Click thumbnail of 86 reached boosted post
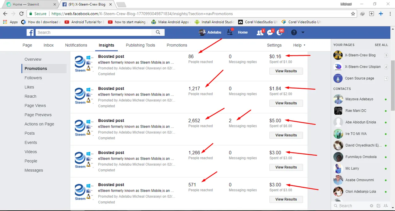Image resolution: width=395 pixels, height=211 pixels. tap(84, 64)
